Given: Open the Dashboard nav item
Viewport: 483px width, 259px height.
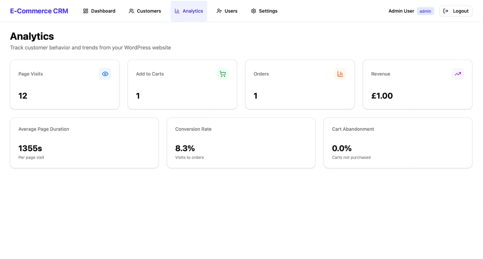Looking at the screenshot, I should click(99, 11).
